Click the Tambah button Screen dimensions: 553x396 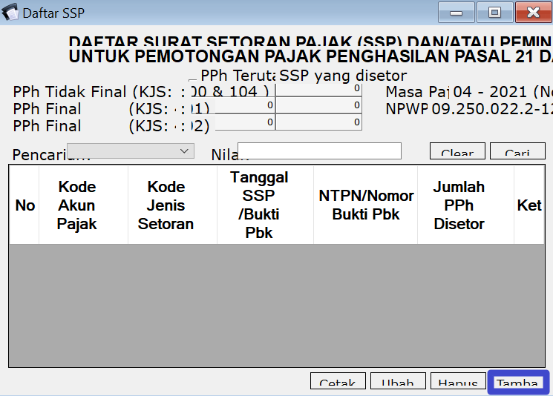(x=517, y=382)
